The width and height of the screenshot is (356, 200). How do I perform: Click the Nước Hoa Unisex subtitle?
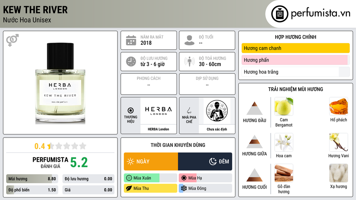[x=27, y=20]
